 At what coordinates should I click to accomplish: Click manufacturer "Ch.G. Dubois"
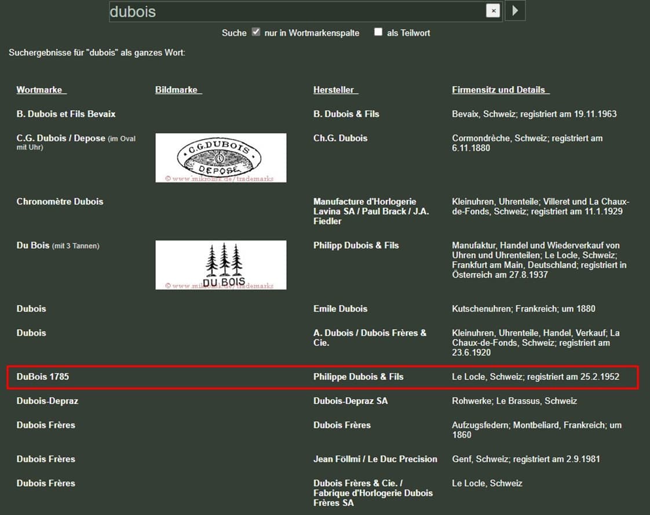(x=340, y=138)
